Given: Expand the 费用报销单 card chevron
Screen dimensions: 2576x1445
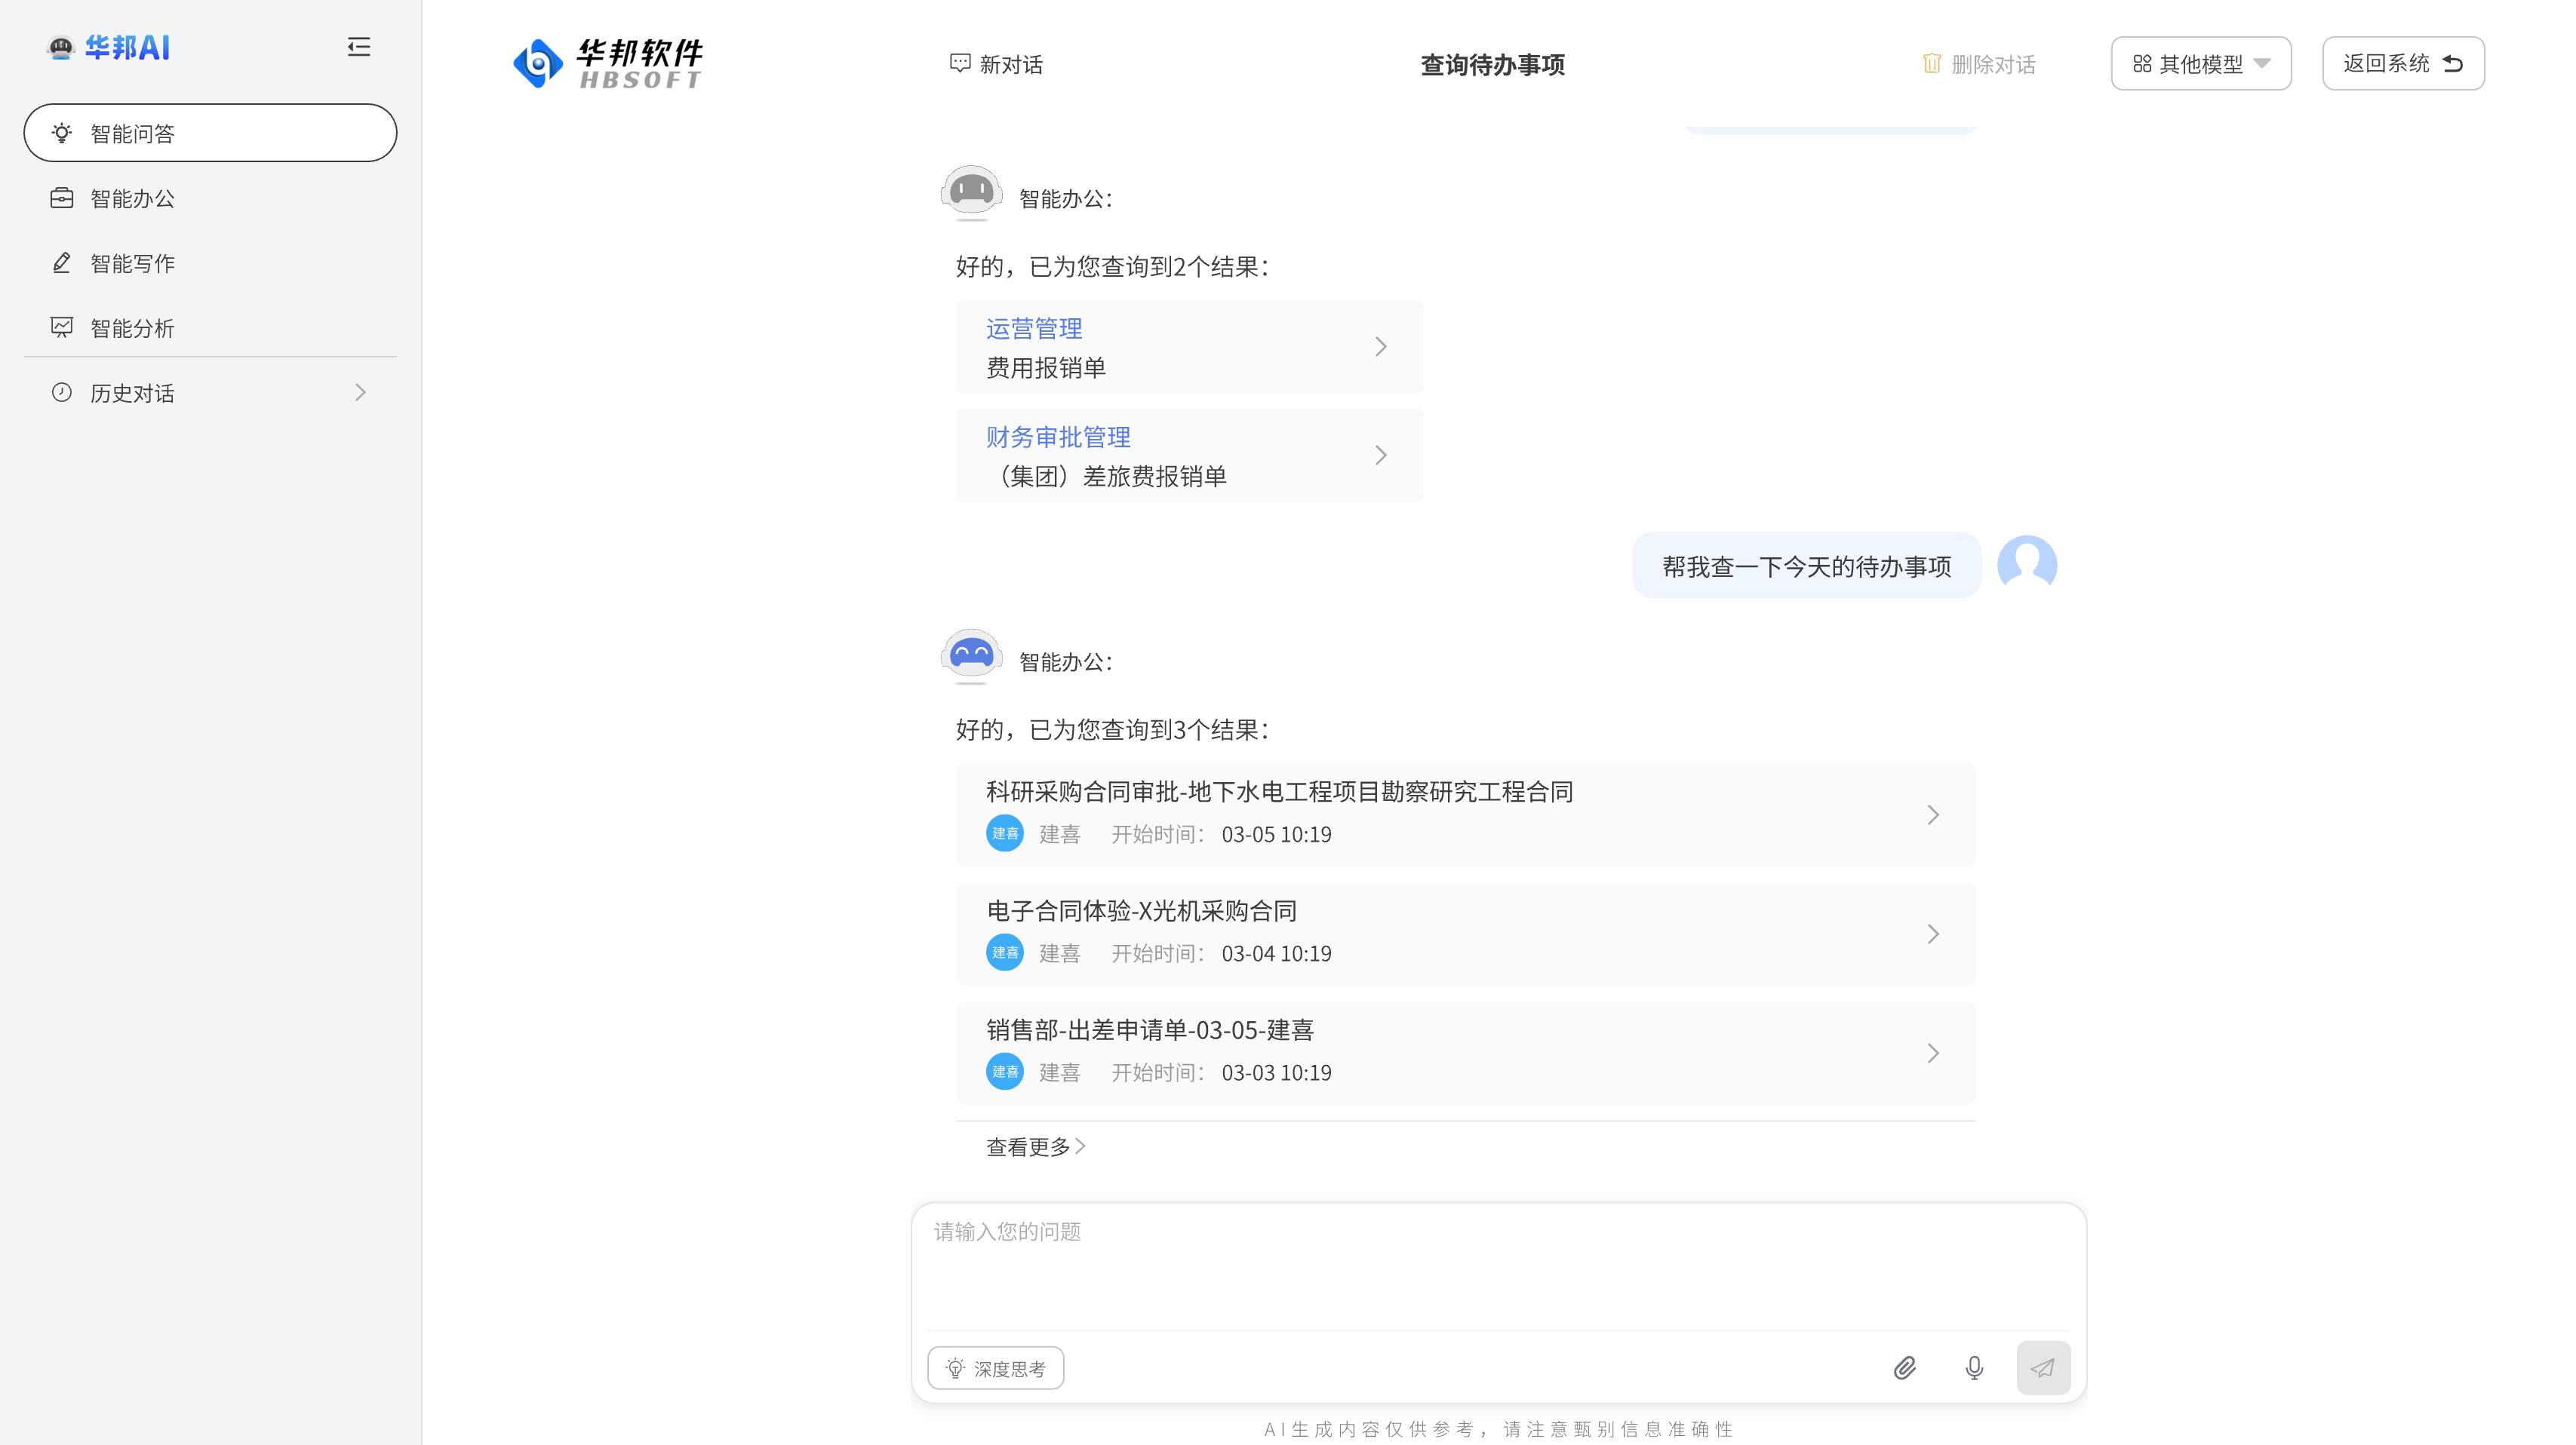Looking at the screenshot, I should click(x=1381, y=347).
